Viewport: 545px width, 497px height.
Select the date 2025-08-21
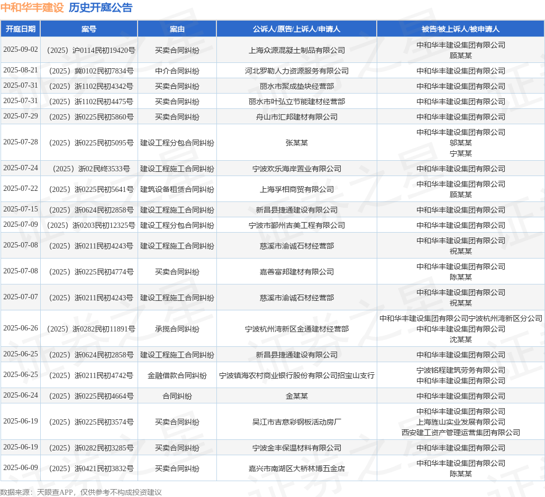coord(21,70)
